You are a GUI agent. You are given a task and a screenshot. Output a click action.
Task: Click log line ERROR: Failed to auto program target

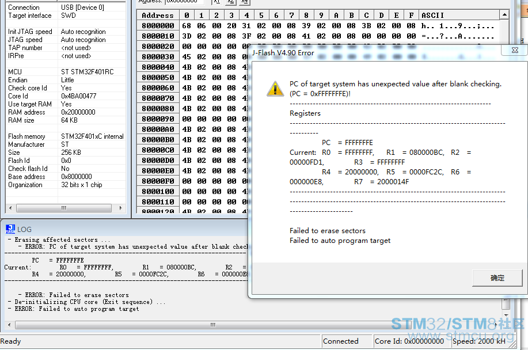tap(73, 309)
